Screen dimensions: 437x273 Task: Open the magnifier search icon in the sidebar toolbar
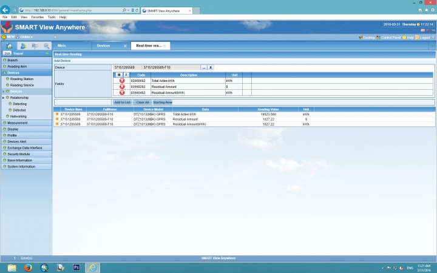coord(47,45)
